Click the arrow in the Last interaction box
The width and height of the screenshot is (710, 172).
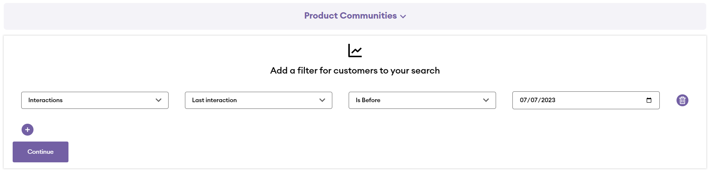pyautogui.click(x=322, y=100)
